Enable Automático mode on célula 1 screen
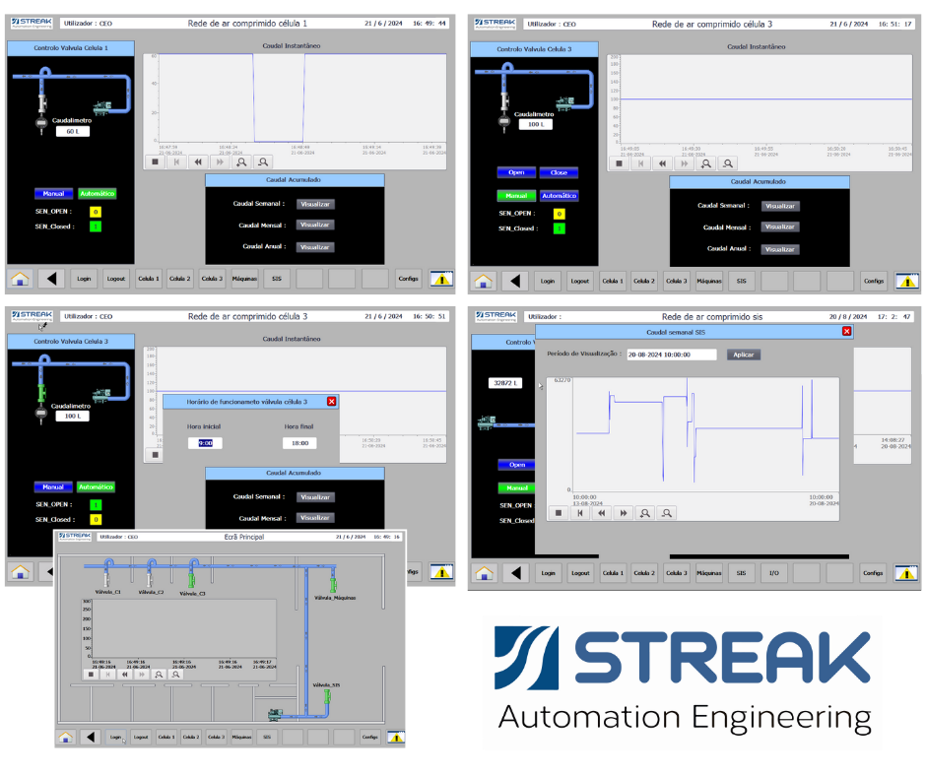 (x=97, y=194)
